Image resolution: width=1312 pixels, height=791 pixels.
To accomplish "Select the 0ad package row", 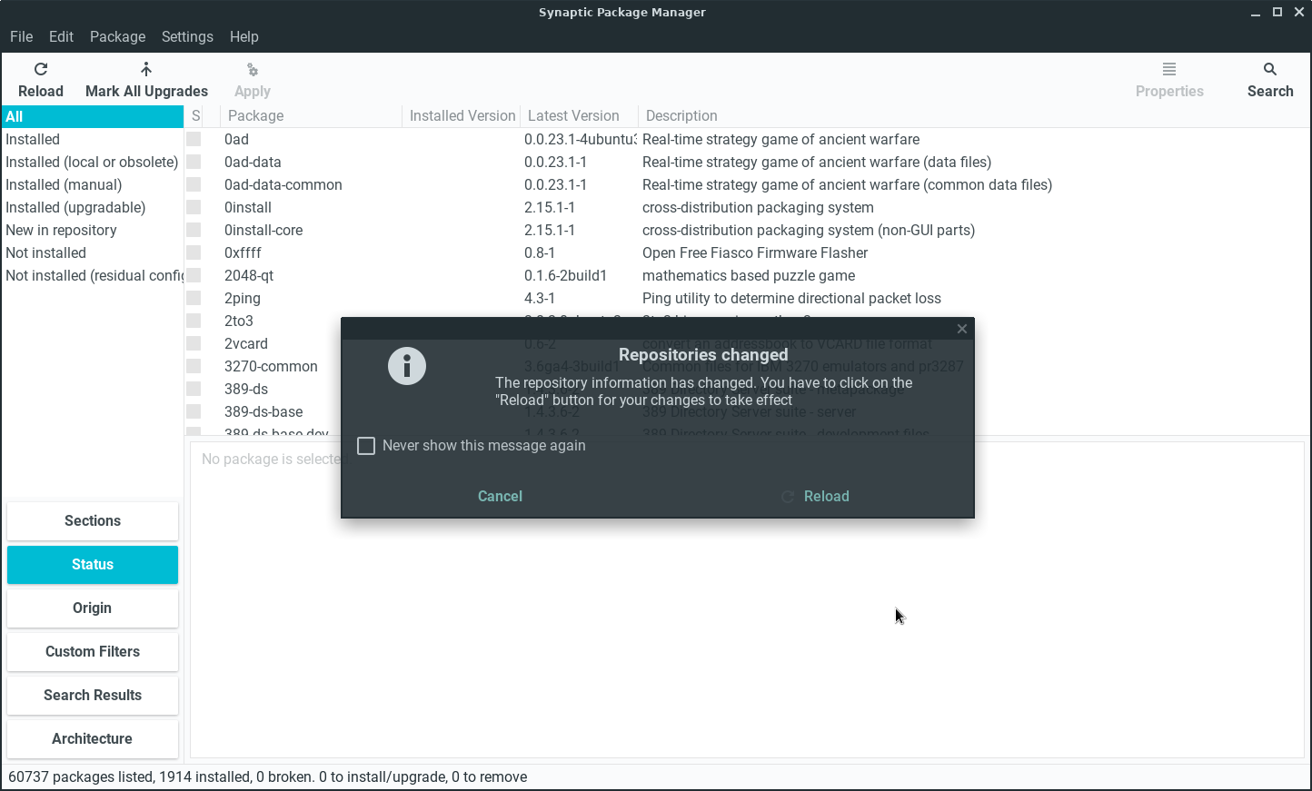I will [x=747, y=139].
